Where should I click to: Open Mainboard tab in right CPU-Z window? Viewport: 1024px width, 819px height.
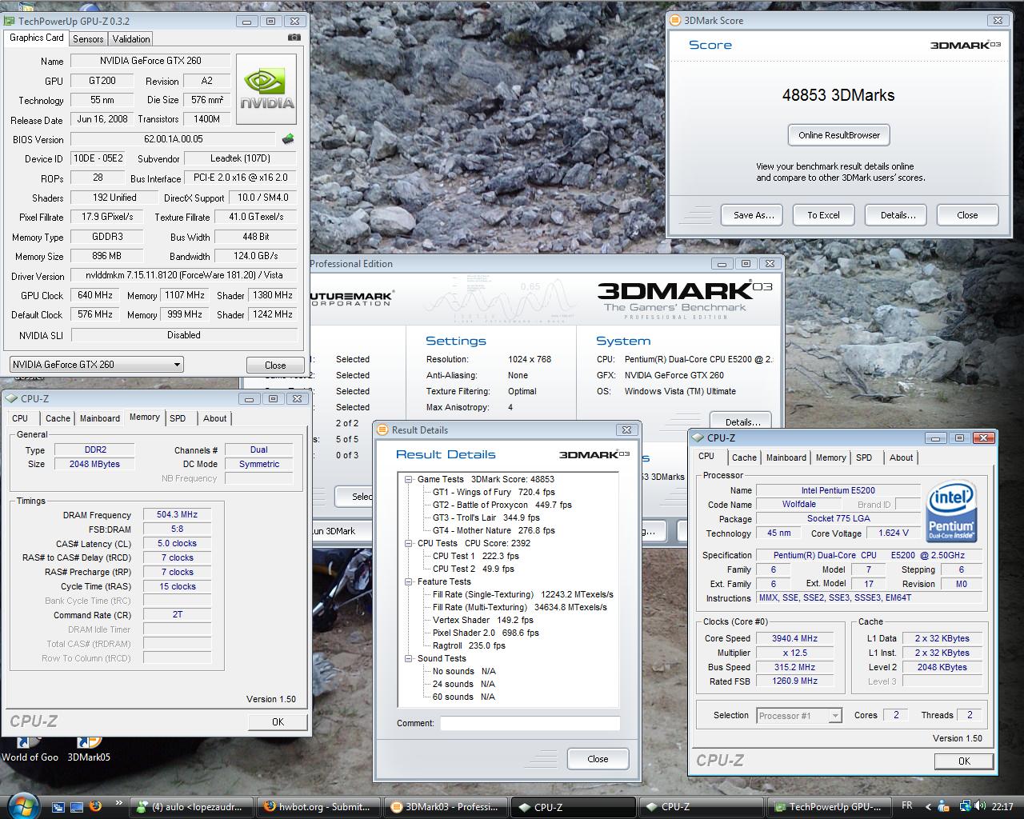tap(786, 457)
